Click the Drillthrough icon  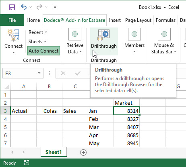tap(103, 35)
